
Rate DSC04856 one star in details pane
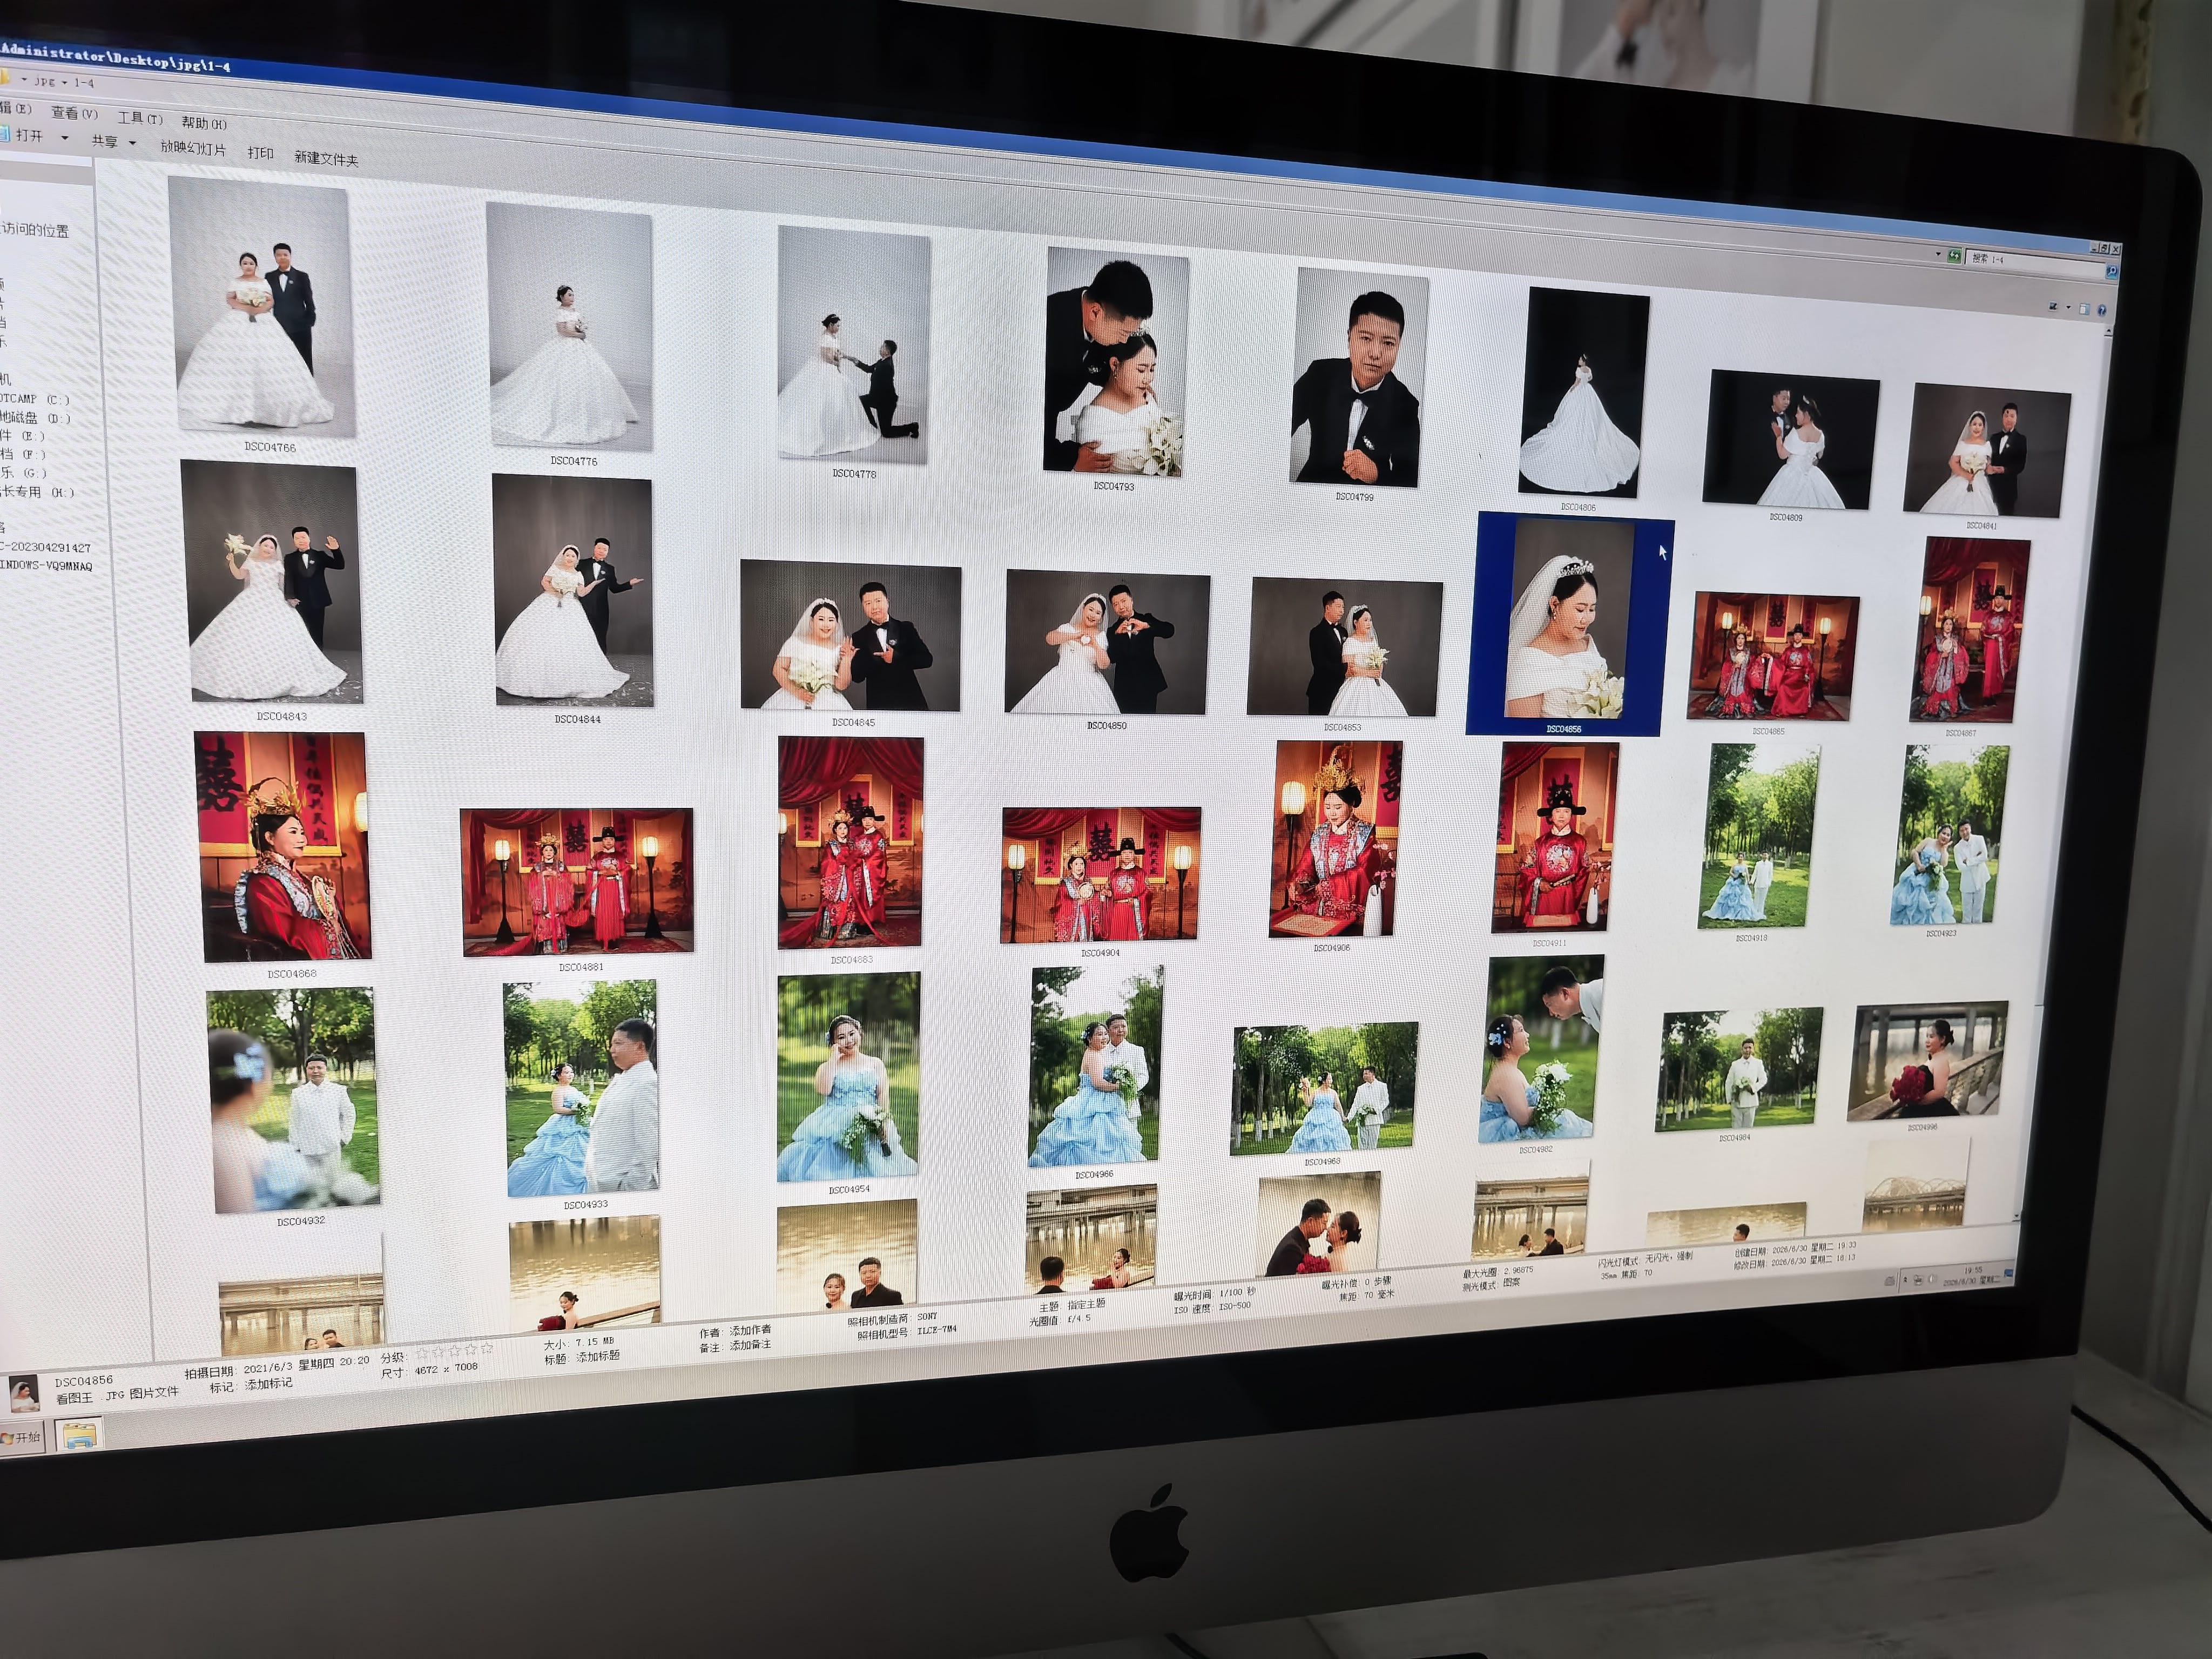point(421,1354)
